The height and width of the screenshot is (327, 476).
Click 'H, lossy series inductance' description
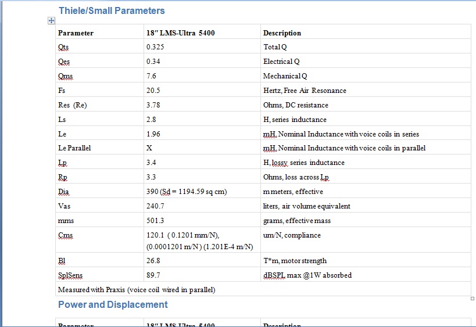click(304, 163)
